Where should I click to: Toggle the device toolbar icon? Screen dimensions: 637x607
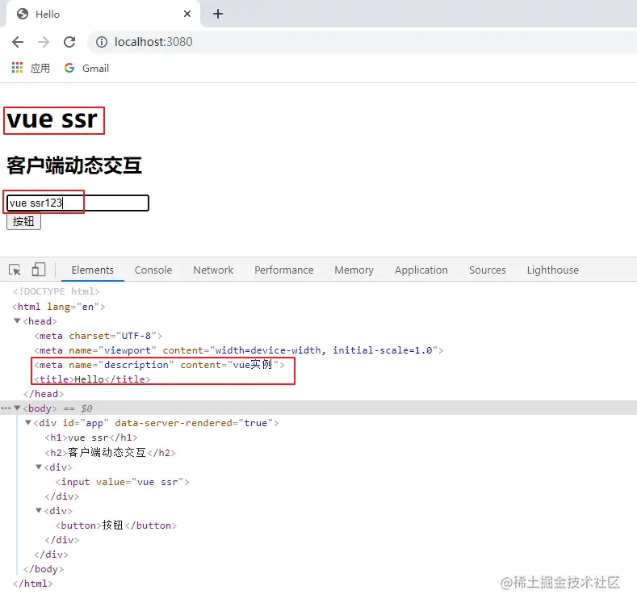39,270
